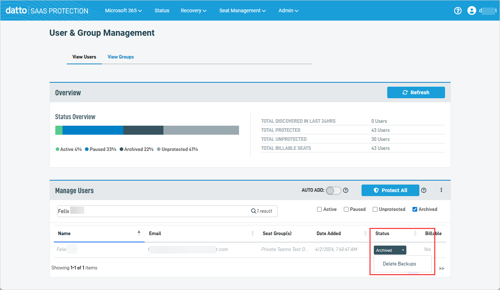Click the Paused segment of status bar
The image size is (500, 290).
point(93,130)
